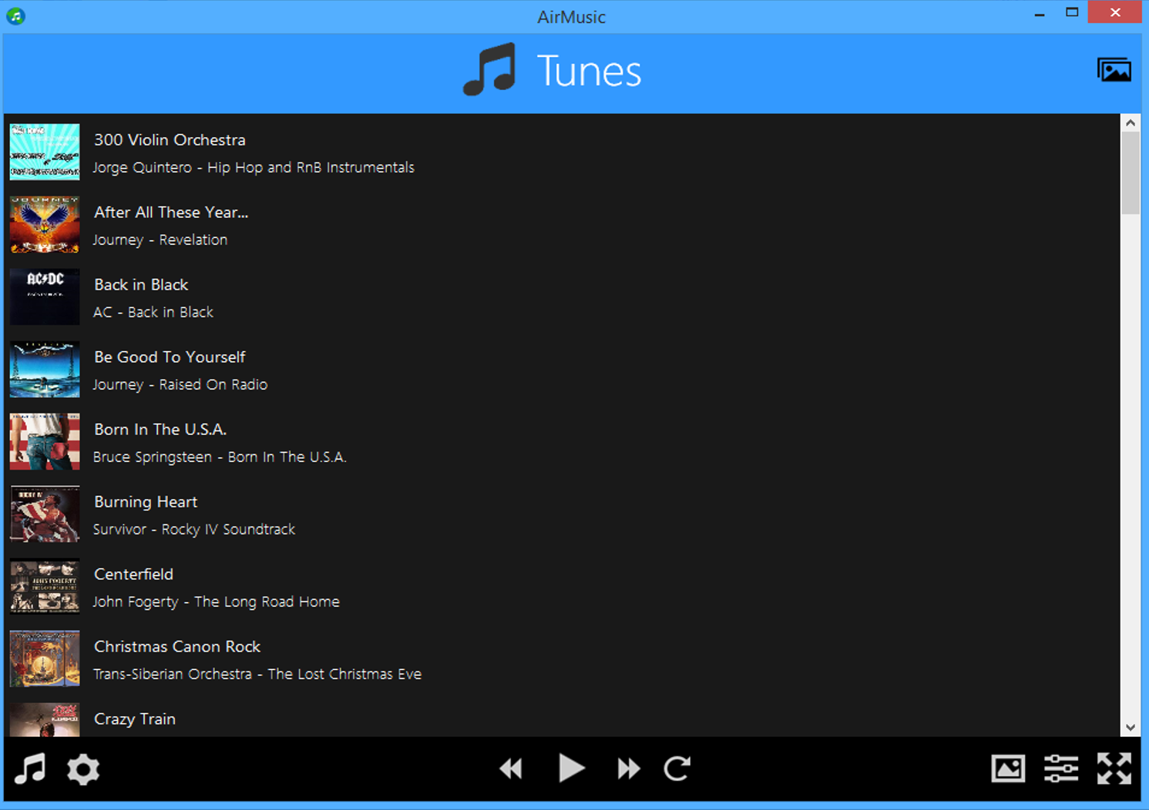Viewport: 1149px width, 810px height.
Task: Select the Born In The U.S.A. song title
Action: pos(160,430)
